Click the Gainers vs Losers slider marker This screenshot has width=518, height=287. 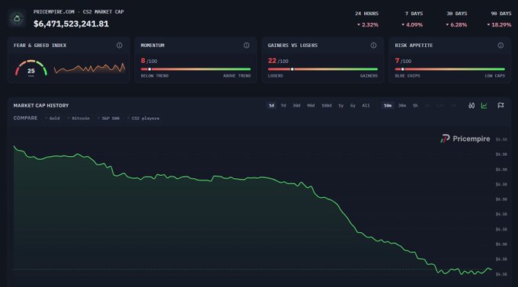coord(292,69)
